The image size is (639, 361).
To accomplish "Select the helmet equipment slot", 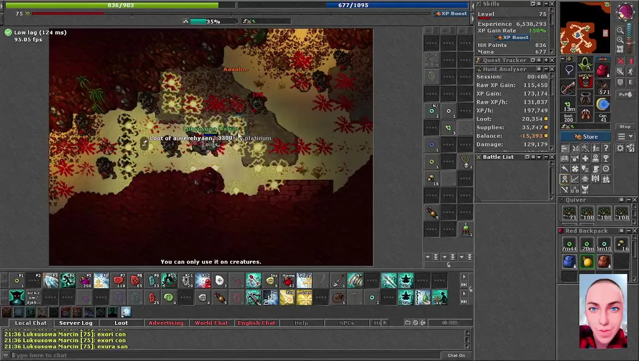I will click(x=585, y=64).
